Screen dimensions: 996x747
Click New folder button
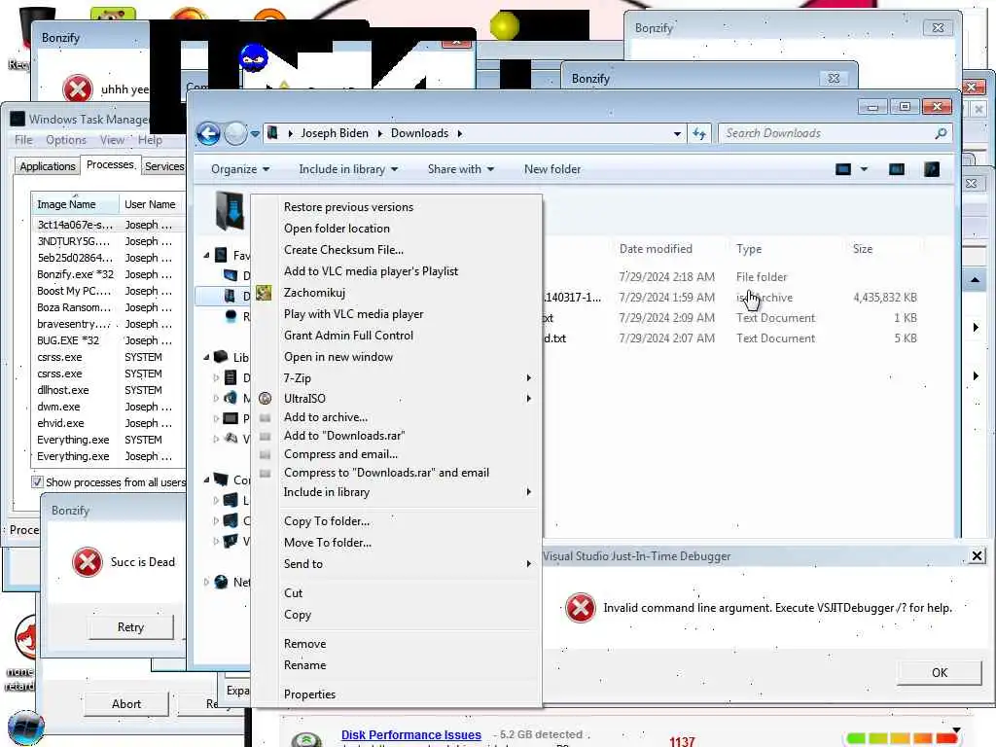(552, 169)
